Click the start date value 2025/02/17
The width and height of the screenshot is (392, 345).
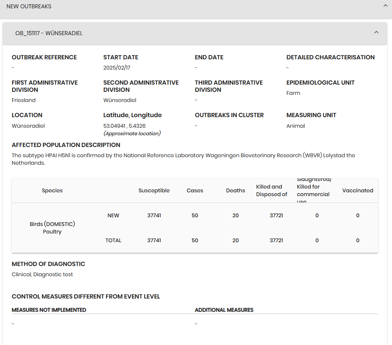pyautogui.click(x=117, y=68)
